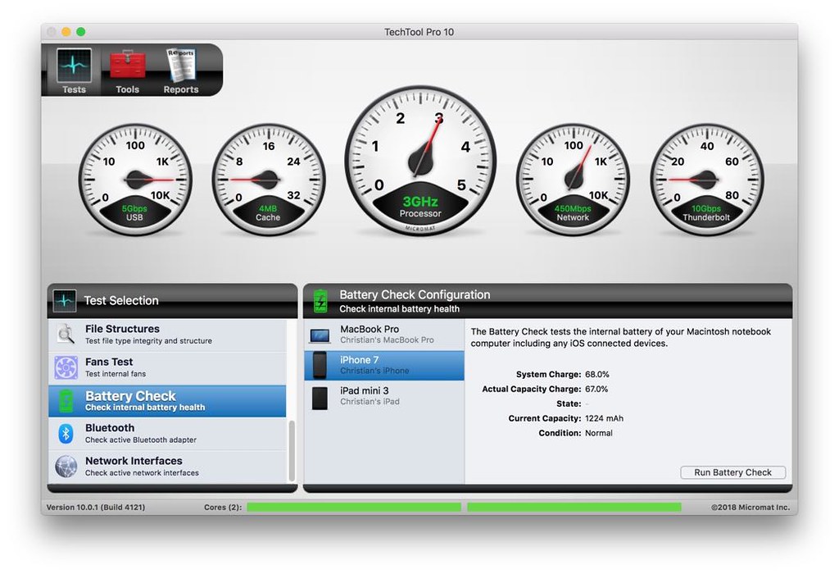
Task: Click the Network Interfaces globe icon
Action: point(66,467)
